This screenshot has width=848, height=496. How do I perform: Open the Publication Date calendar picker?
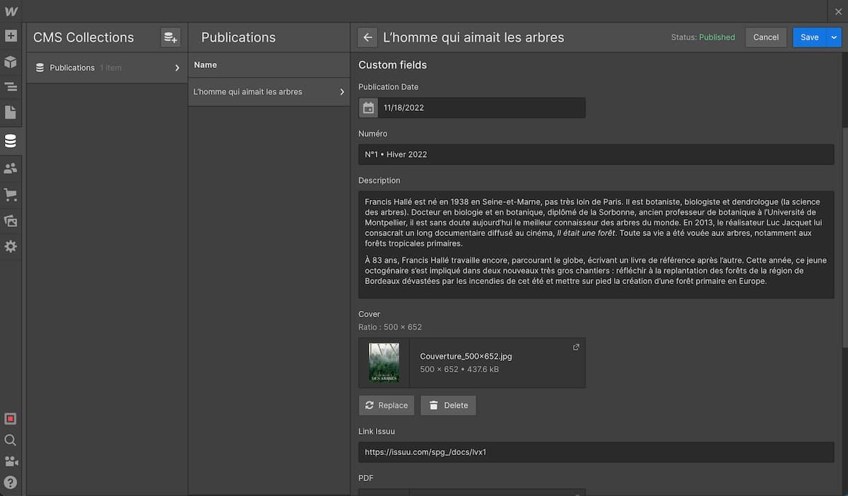pyautogui.click(x=368, y=108)
